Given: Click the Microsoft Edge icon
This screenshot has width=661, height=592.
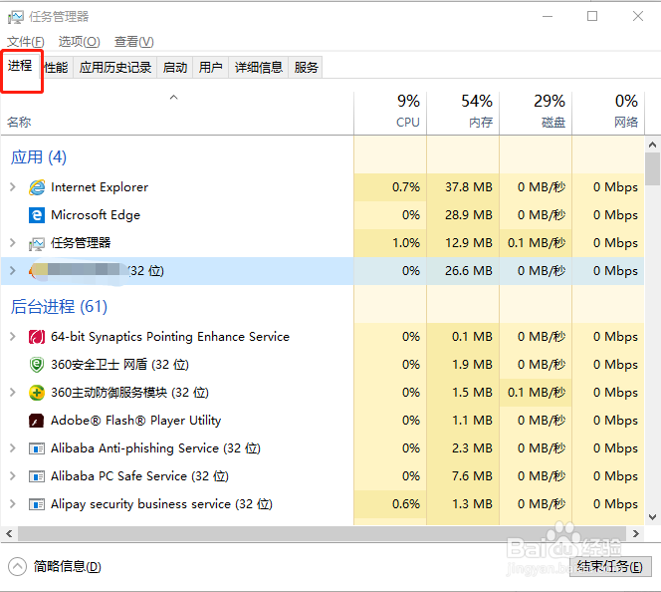Looking at the screenshot, I should click(37, 214).
